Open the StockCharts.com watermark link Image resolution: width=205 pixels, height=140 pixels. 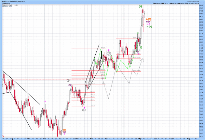click(x=189, y=1)
